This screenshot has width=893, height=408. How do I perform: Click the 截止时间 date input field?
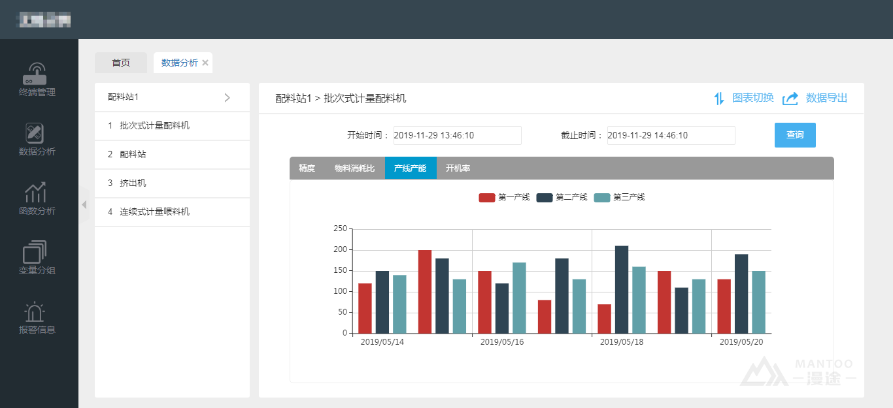[x=671, y=135]
